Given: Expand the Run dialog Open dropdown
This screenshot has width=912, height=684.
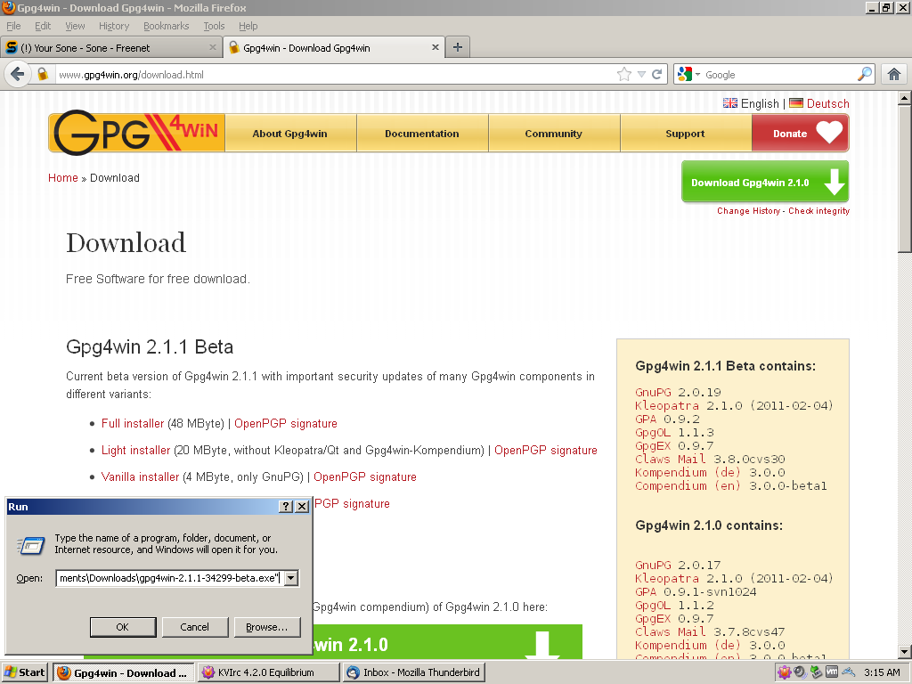Looking at the screenshot, I should [291, 578].
